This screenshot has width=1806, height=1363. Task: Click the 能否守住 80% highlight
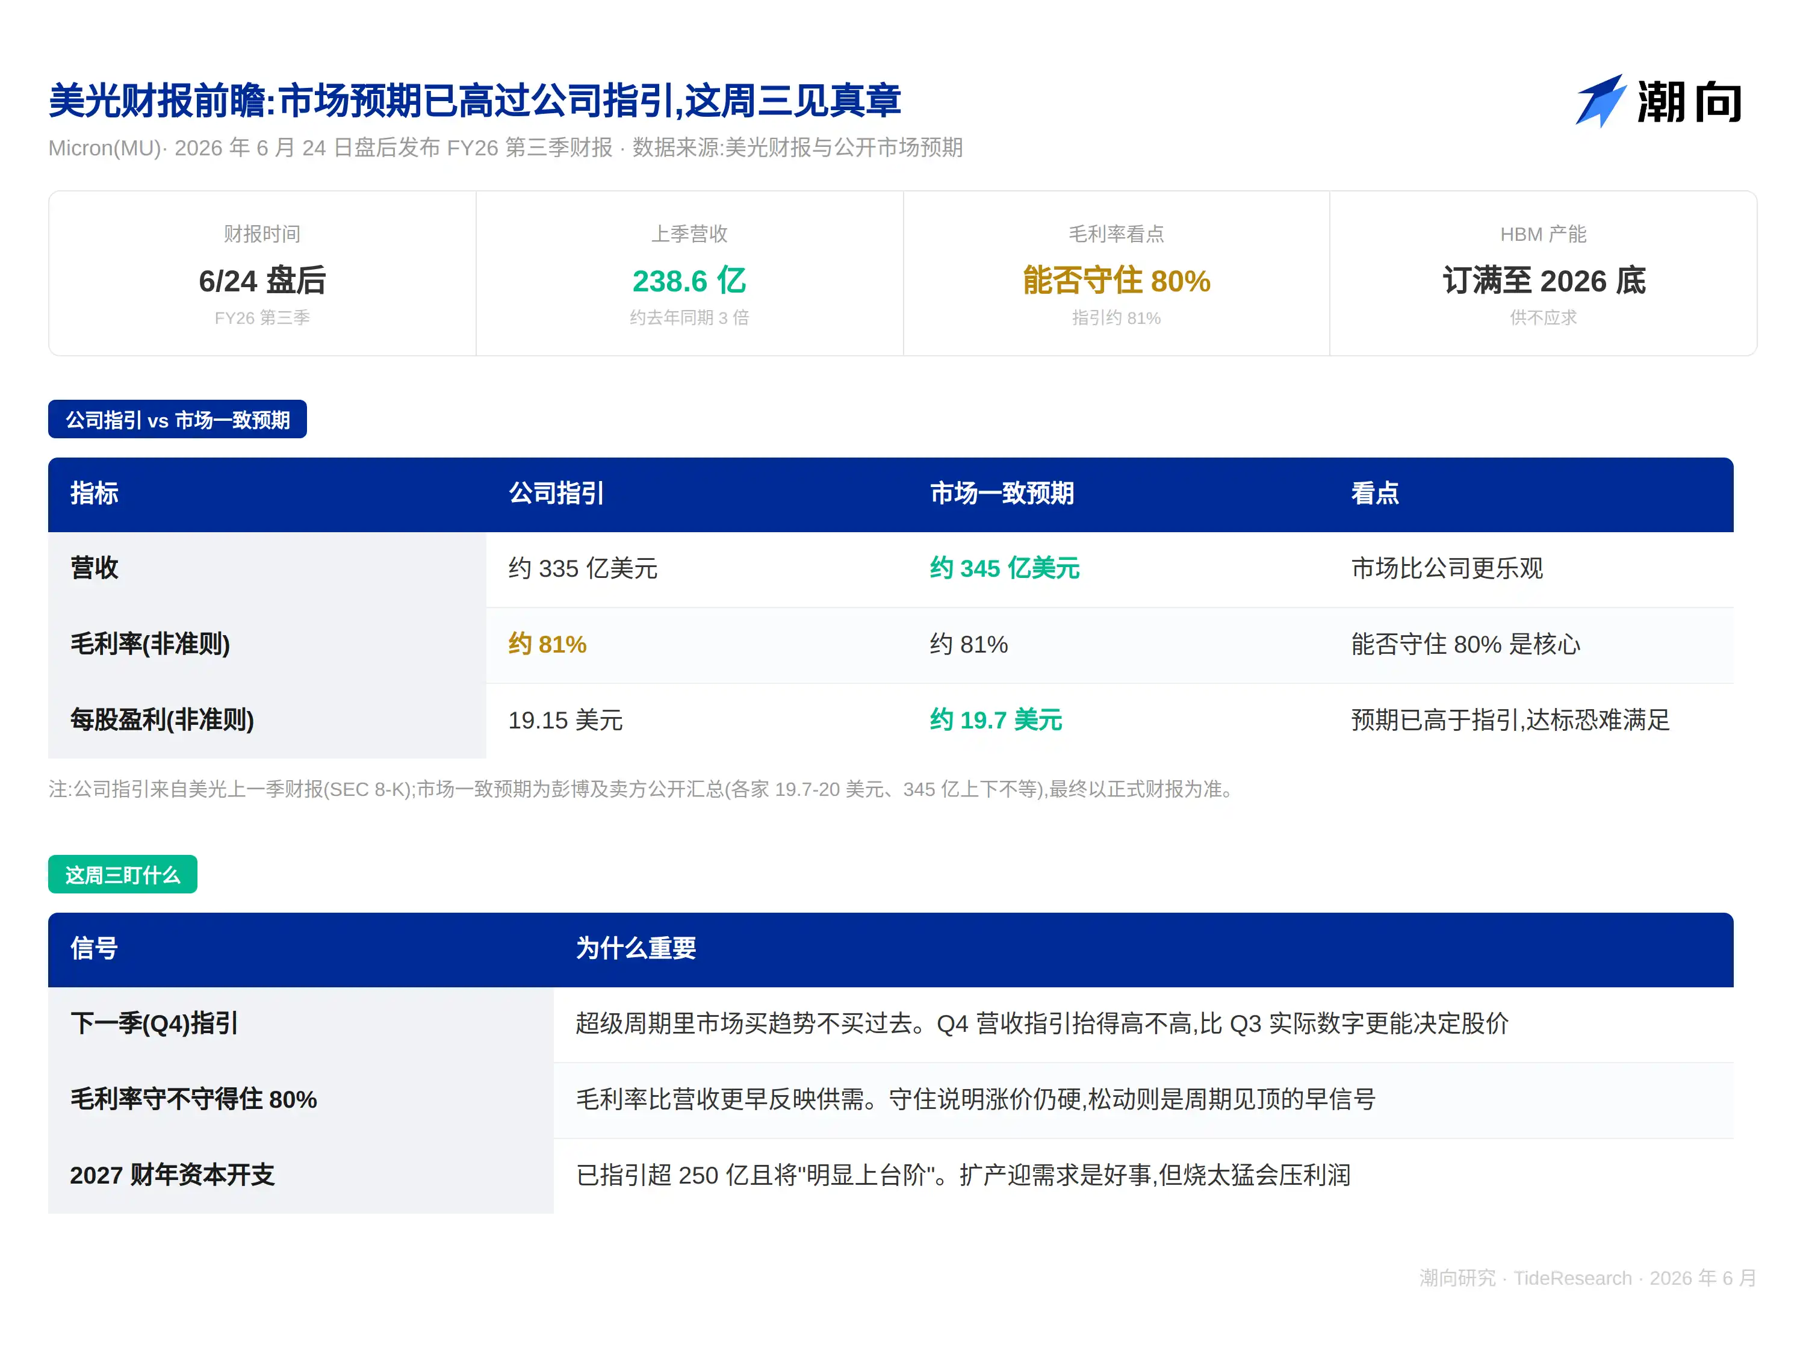tap(1116, 281)
